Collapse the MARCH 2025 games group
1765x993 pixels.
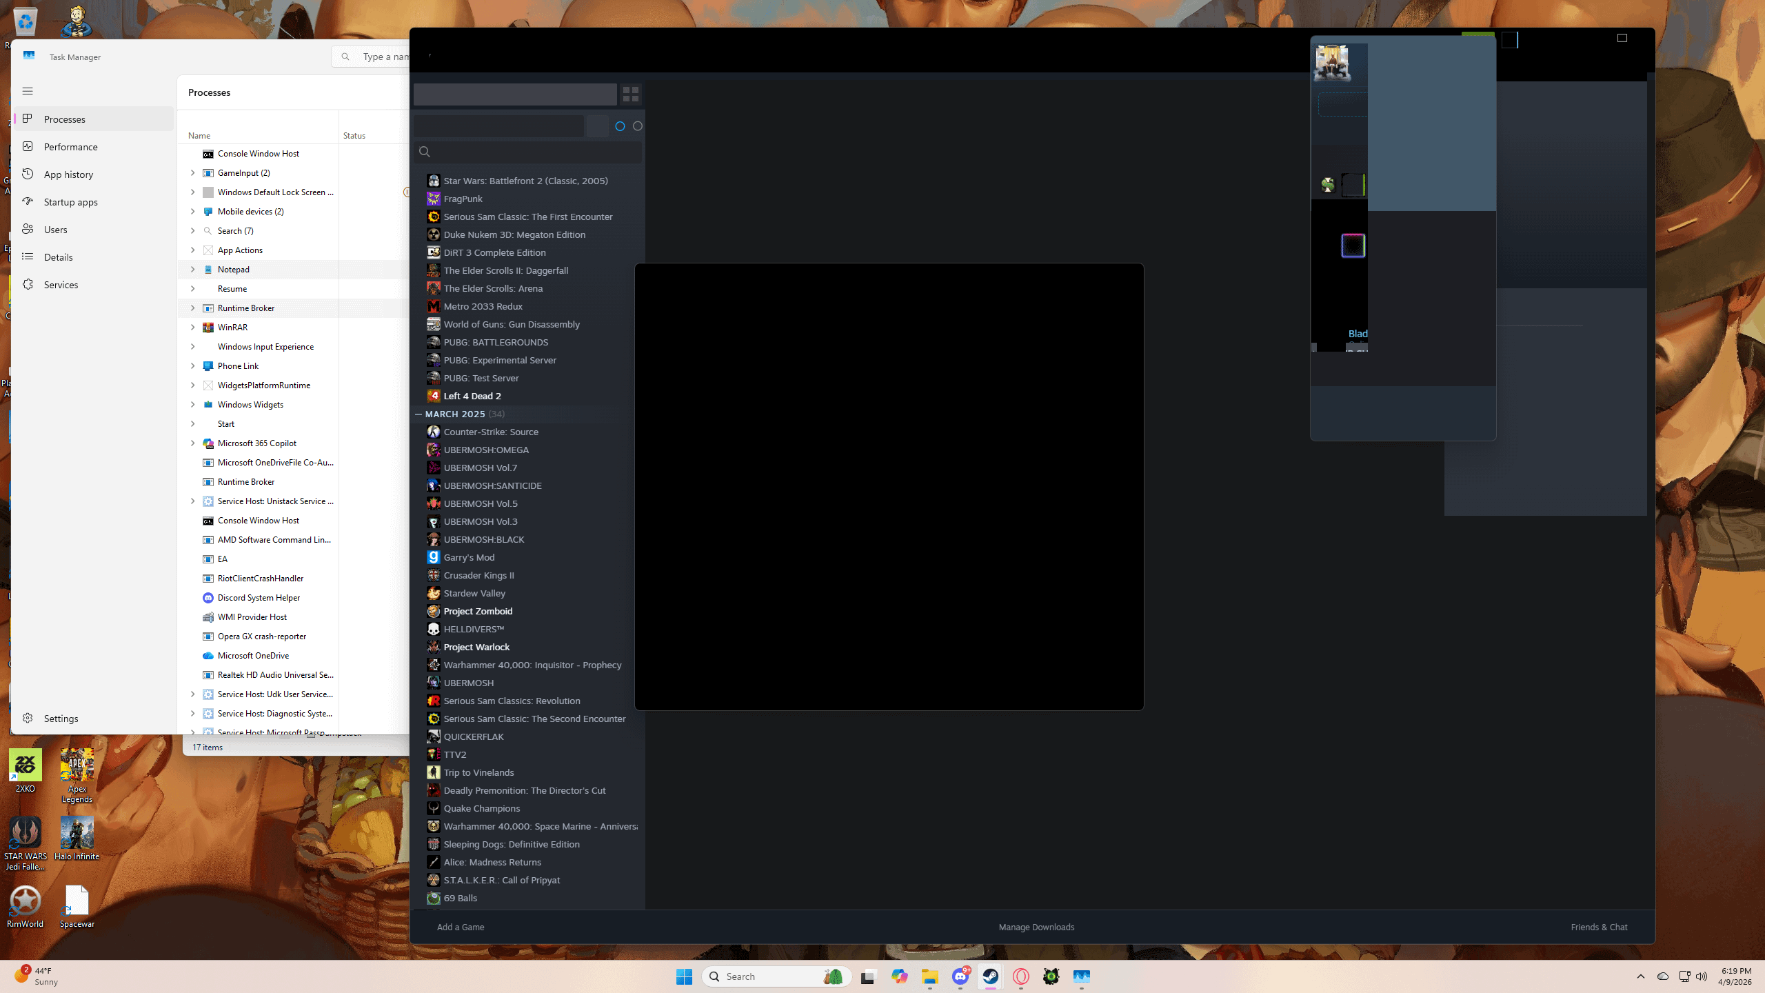coord(418,414)
